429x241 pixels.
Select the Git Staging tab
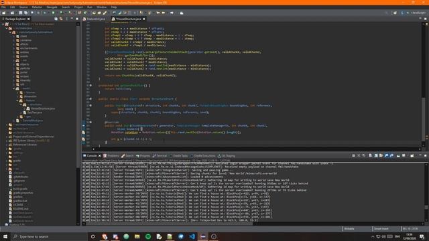pyautogui.click(x=227, y=156)
